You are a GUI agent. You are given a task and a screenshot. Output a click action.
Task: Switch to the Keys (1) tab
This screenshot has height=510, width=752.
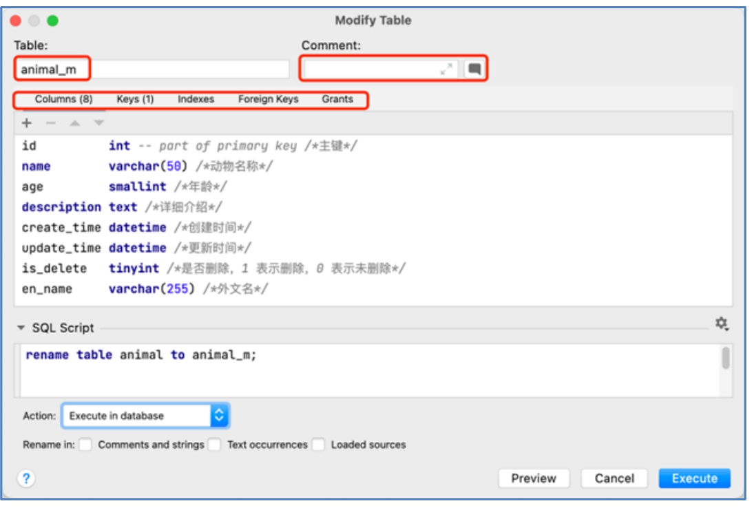[135, 99]
